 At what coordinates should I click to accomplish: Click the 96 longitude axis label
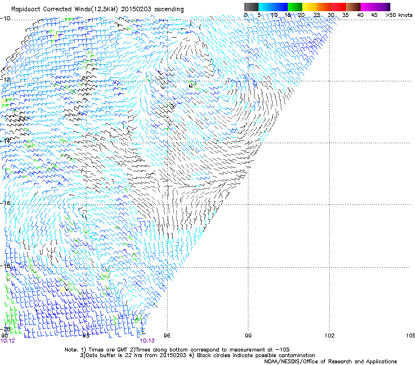click(167, 336)
